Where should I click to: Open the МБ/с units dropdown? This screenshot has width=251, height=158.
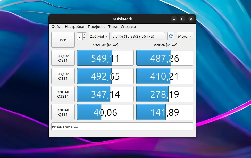pyautogui.click(x=185, y=36)
